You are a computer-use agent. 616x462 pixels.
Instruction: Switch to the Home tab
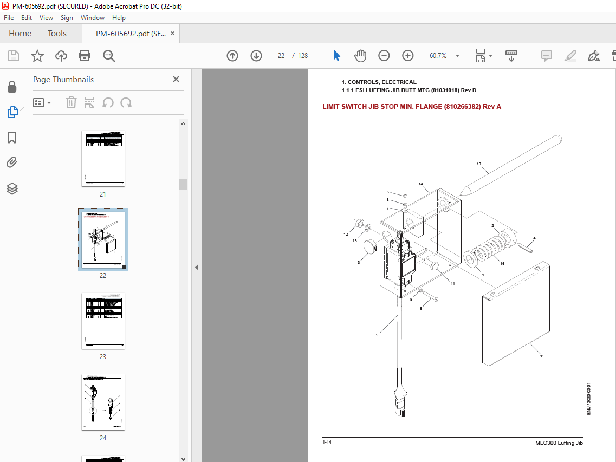pos(20,34)
